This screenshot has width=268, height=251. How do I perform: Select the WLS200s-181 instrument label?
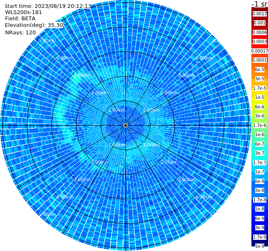24,12
